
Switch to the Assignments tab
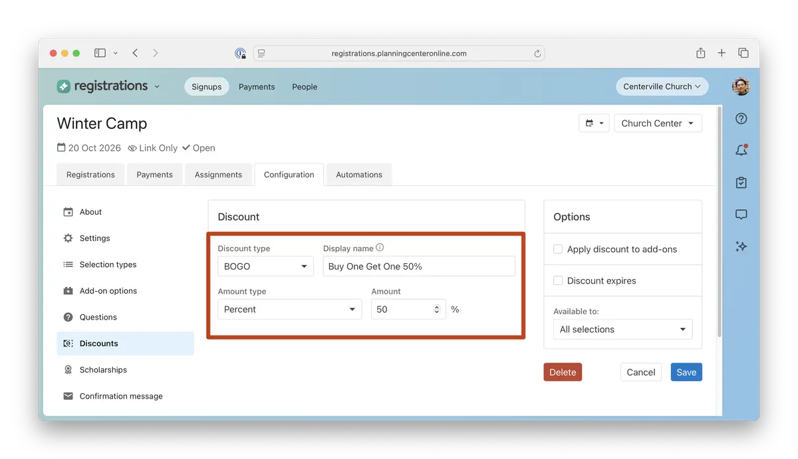tap(218, 175)
